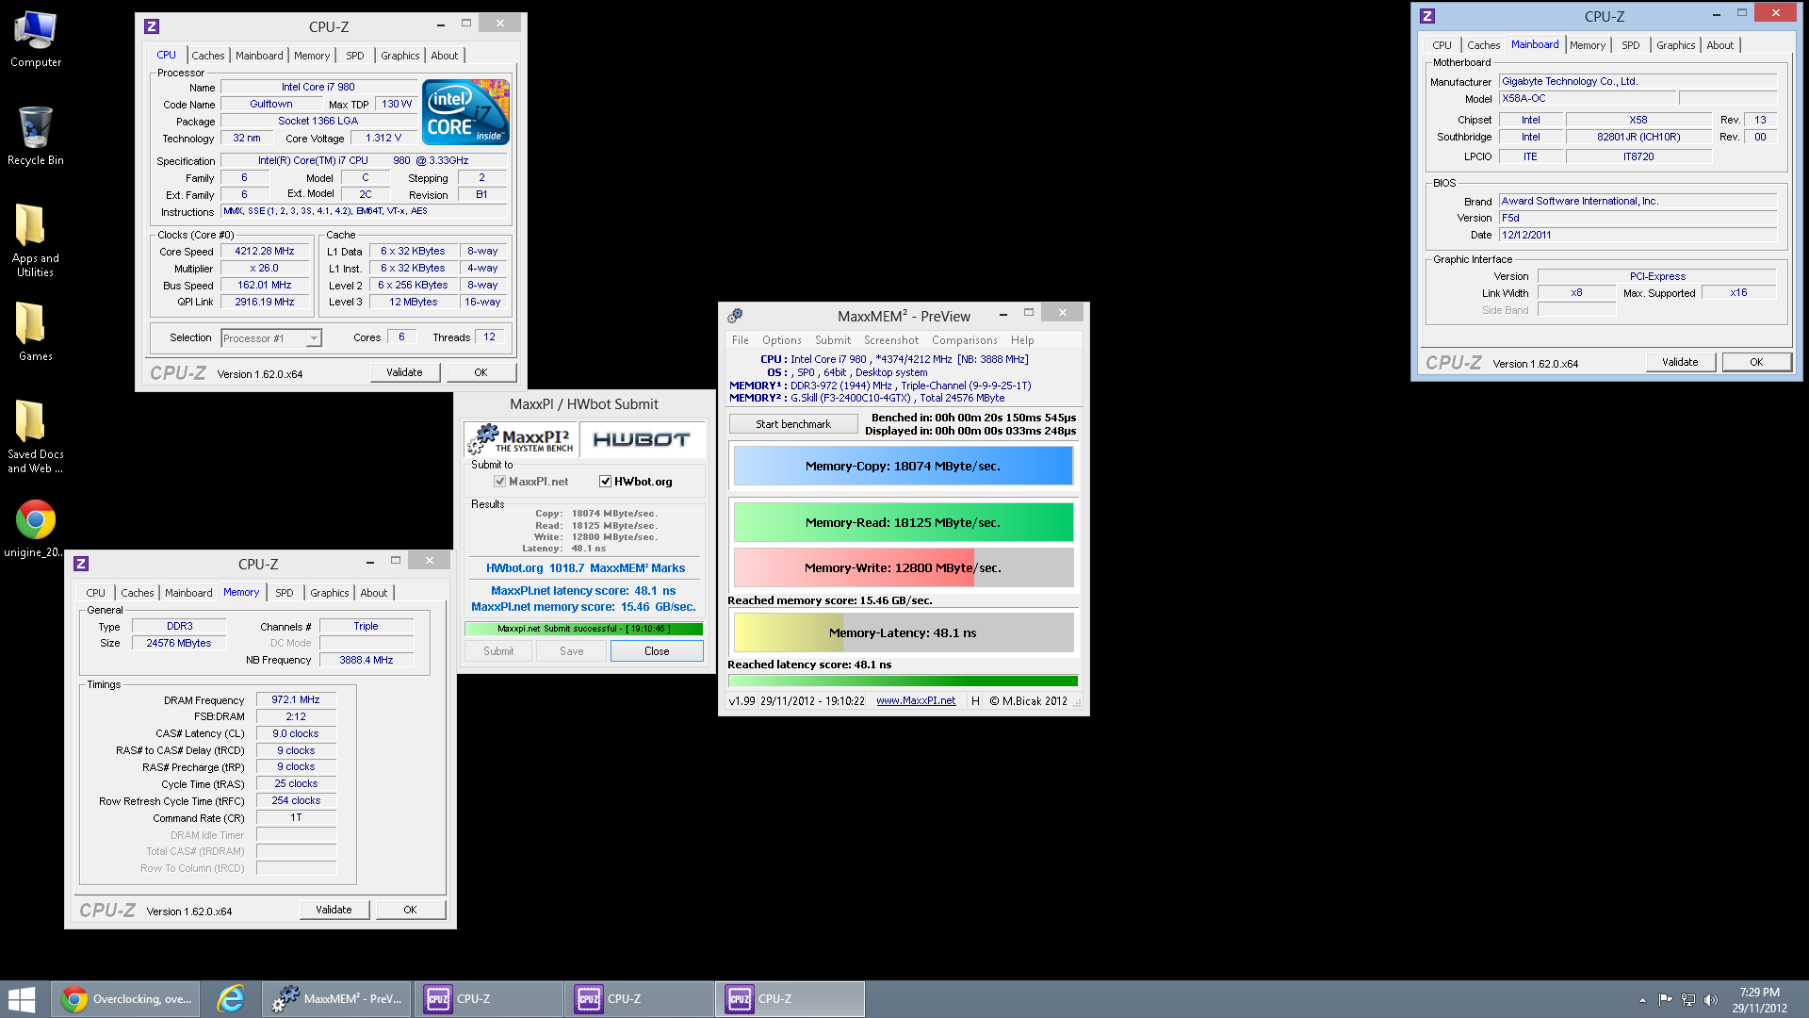
Task: Open the volume speaker tray icon
Action: pos(1710,1000)
